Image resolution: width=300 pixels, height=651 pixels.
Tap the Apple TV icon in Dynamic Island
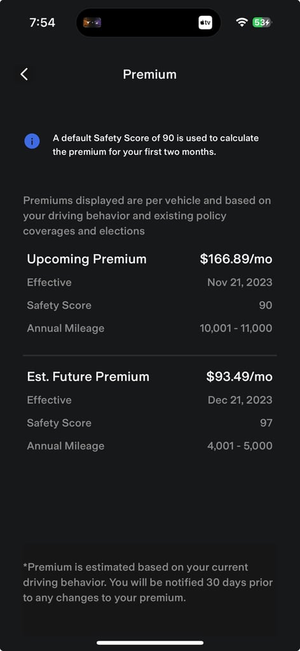[205, 22]
